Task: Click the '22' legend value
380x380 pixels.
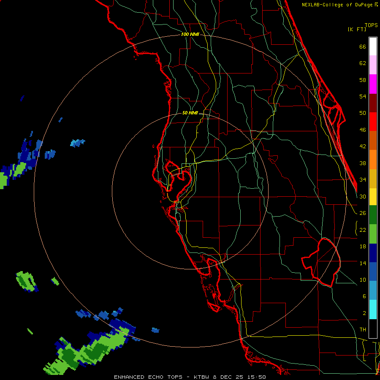Action: pyautogui.click(x=363, y=230)
